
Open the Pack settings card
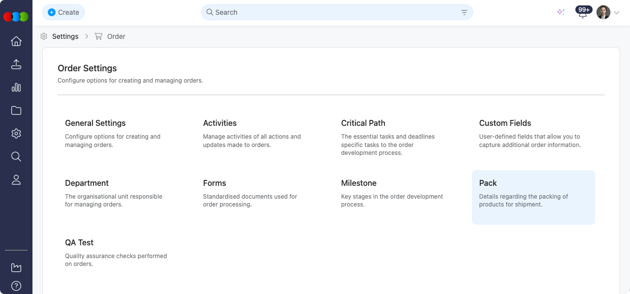coord(533,197)
